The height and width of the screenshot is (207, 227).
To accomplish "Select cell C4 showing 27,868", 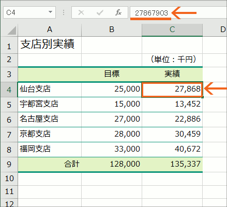I will (172, 90).
